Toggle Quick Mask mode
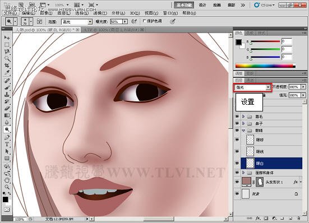This screenshot has width=309, height=223. tap(7, 210)
